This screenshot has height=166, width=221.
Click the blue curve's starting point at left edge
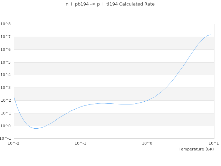click(x=14, y=98)
